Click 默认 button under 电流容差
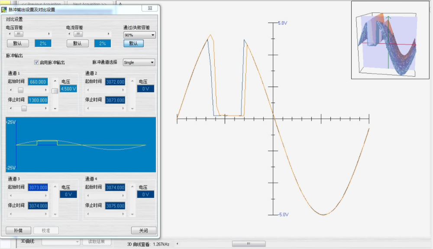The image size is (433, 249). (x=78, y=43)
